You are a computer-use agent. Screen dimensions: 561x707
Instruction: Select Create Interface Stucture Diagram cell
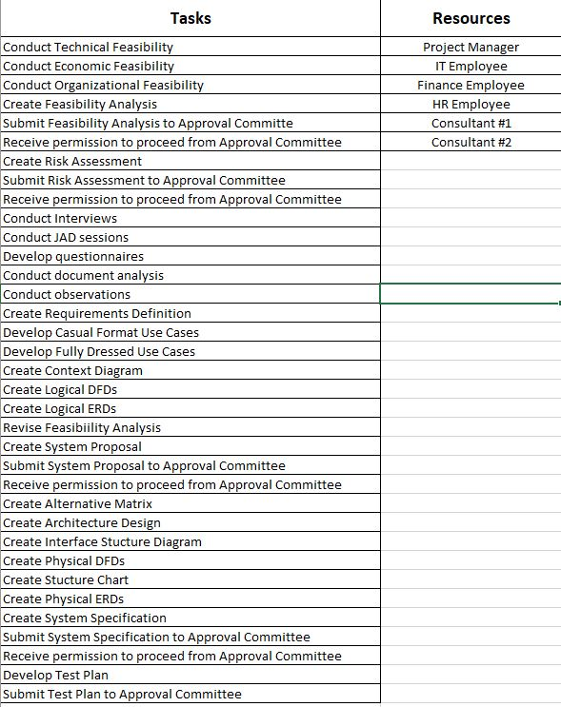(190, 541)
